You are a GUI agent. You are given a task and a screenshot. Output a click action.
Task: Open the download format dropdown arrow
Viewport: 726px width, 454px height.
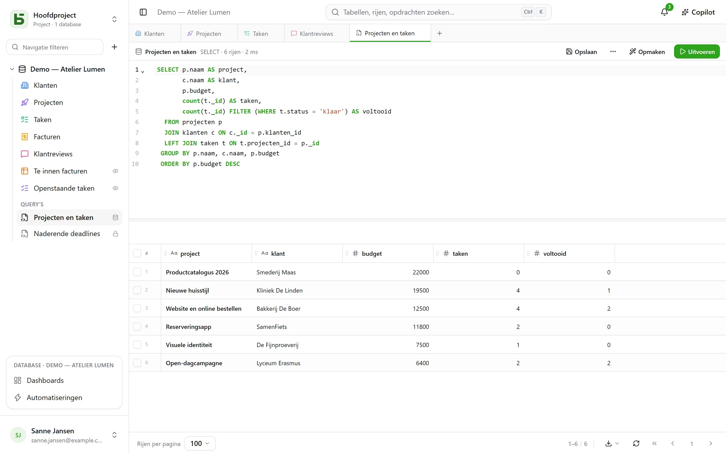click(617, 443)
